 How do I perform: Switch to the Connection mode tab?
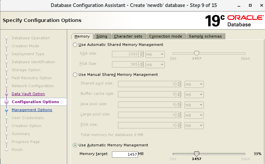point(165,36)
